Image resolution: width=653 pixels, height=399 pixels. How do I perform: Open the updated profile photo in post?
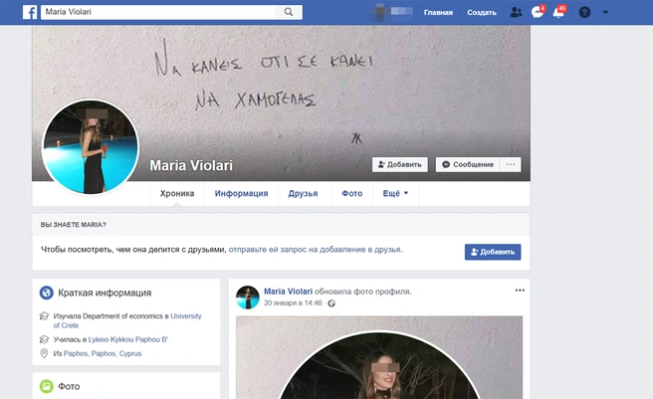[379, 357]
